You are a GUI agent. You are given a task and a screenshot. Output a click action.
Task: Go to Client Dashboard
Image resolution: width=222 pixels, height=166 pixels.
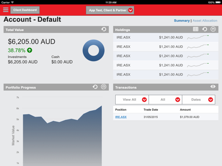(x=25, y=10)
